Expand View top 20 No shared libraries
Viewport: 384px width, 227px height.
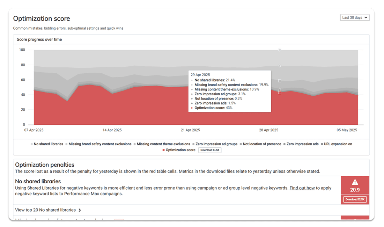click(48, 210)
